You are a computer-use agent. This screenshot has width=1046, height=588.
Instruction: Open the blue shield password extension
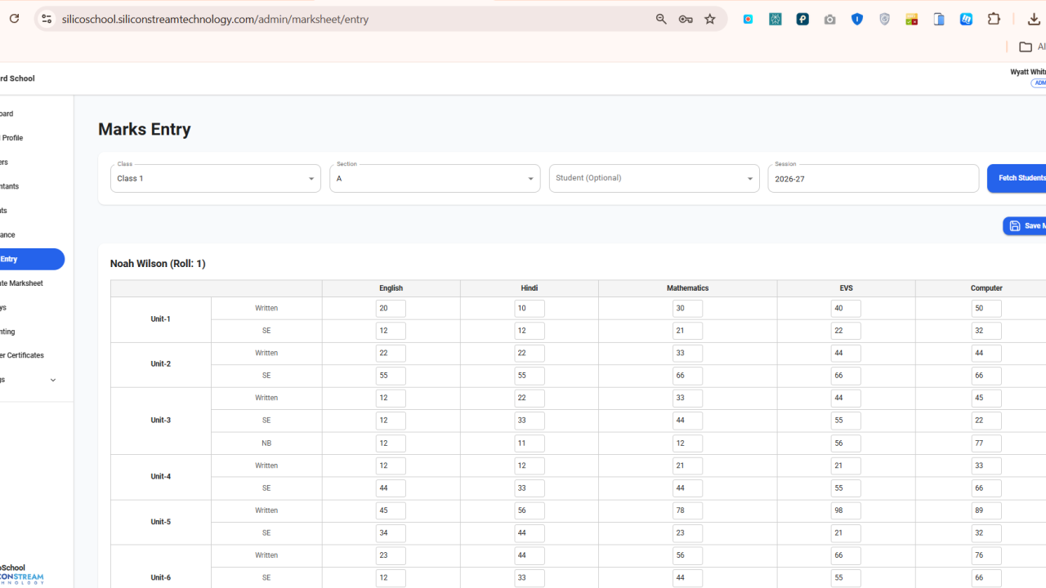click(x=857, y=19)
